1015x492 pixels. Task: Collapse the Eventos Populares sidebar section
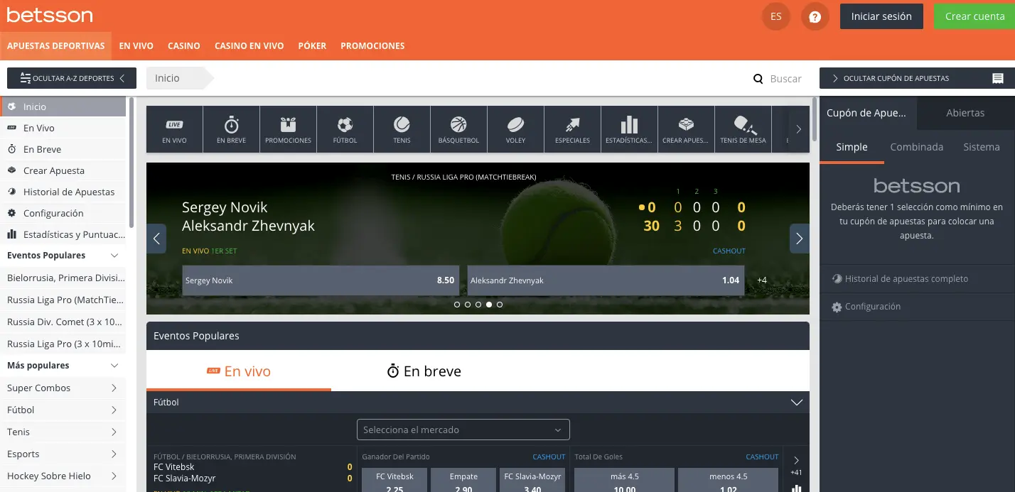click(x=64, y=255)
